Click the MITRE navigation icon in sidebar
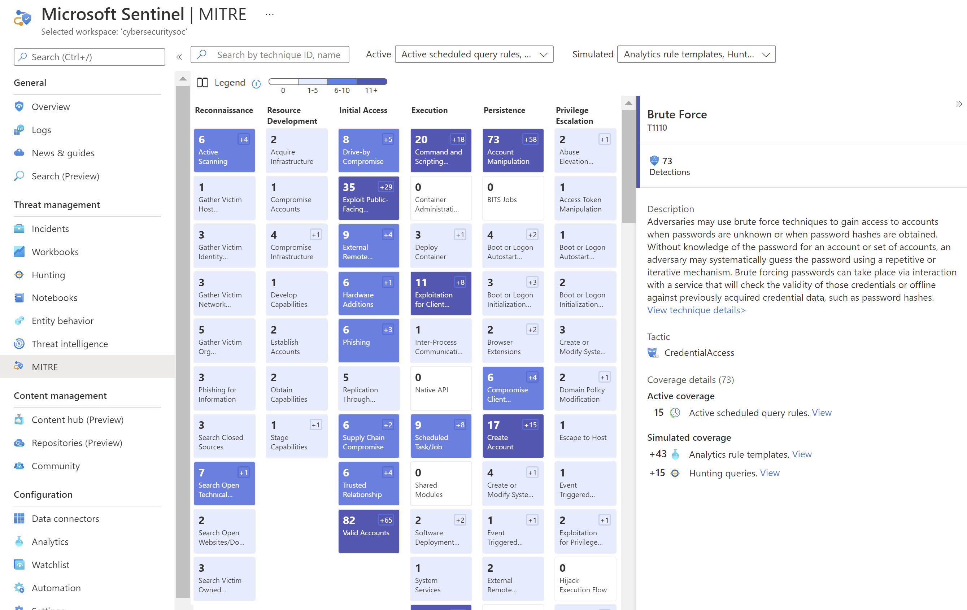Viewport: 967px width, 610px height. coord(19,366)
